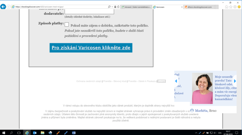
Task: Open the blue pen app on taskbar
Action: pos(66,133)
